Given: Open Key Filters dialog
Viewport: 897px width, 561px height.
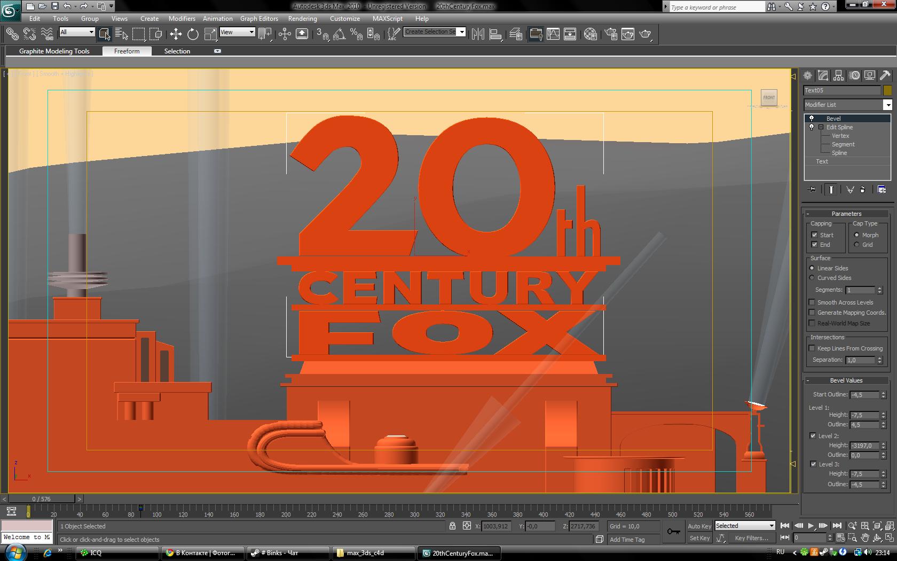Looking at the screenshot, I should (751, 538).
